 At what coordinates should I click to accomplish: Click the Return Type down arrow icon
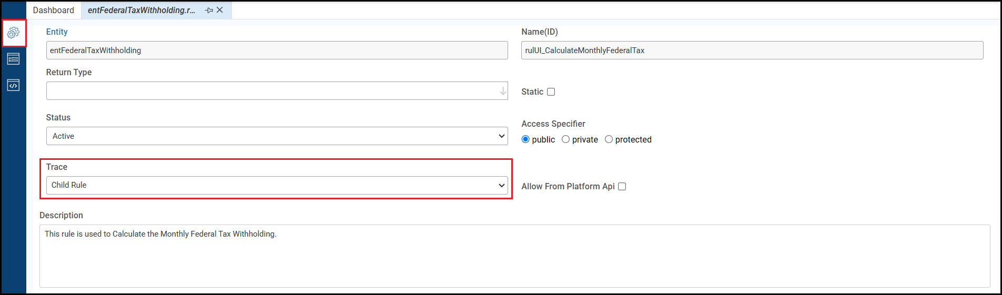pos(503,91)
